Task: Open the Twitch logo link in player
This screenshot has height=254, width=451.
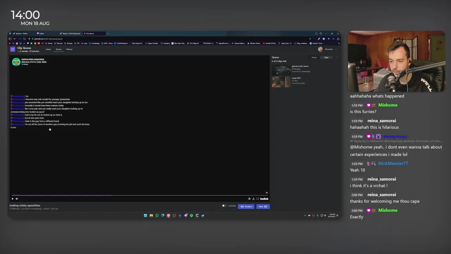Action: tap(264, 199)
